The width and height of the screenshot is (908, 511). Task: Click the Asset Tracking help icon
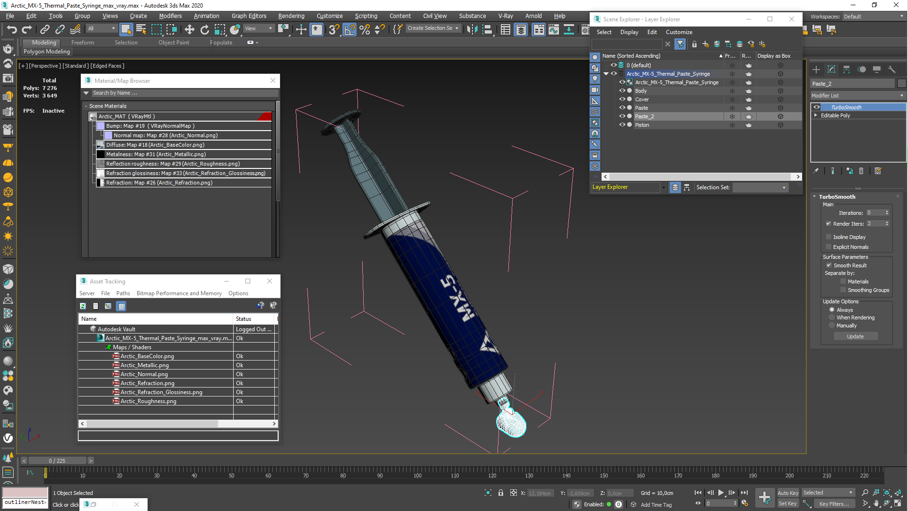pos(261,306)
